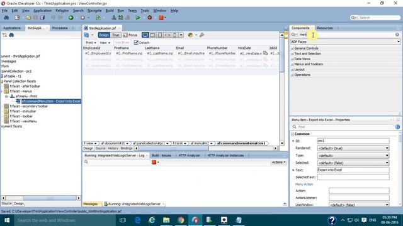This screenshot has width=403, height=226.
Task: Click the New file icon in toolbar
Action: (x=17, y=18)
